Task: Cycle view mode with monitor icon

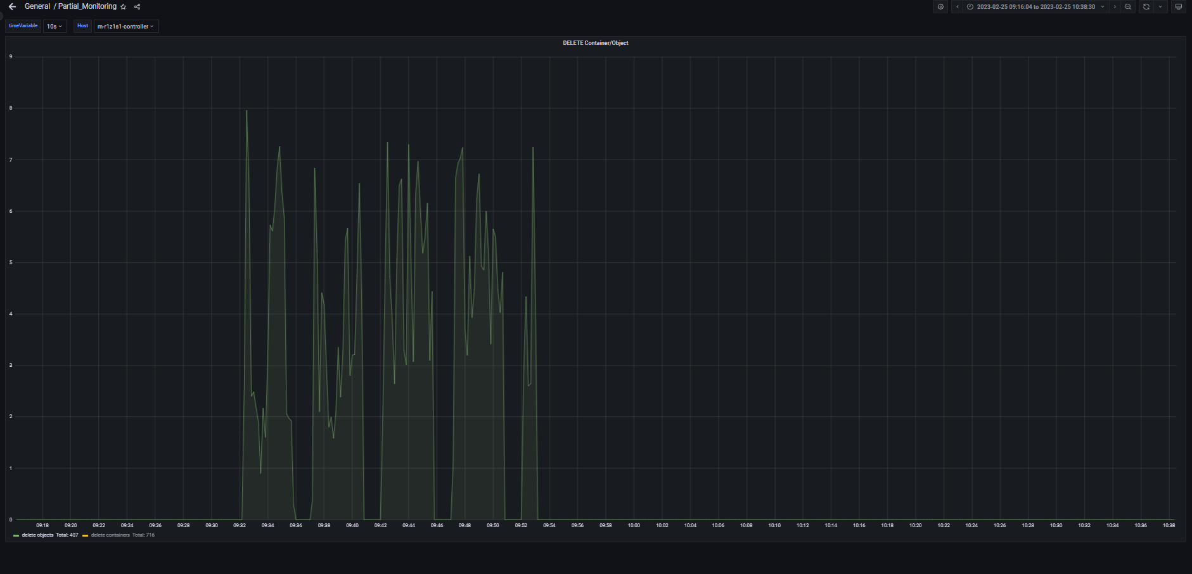Action: (x=1179, y=7)
